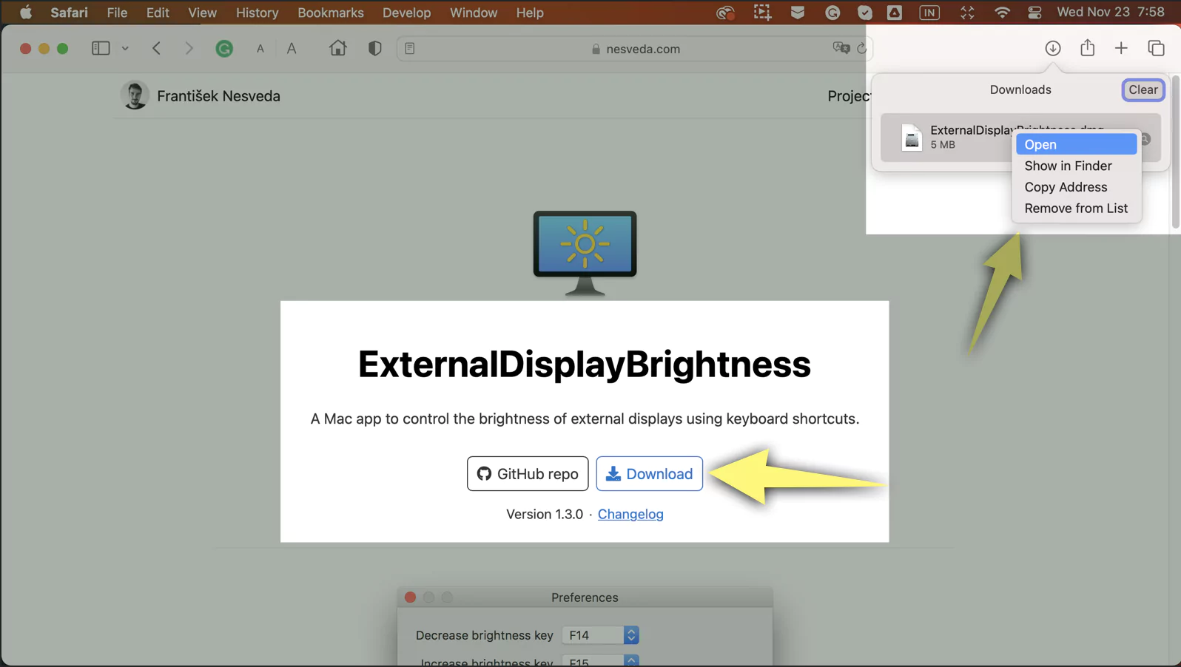Click the nesveda.com address field

pyautogui.click(x=635, y=49)
